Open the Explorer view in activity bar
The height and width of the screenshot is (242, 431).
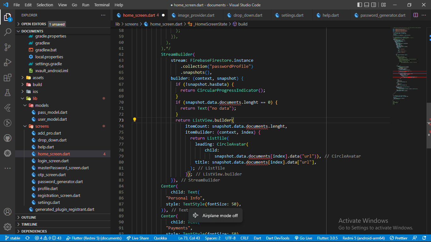coord(8,17)
